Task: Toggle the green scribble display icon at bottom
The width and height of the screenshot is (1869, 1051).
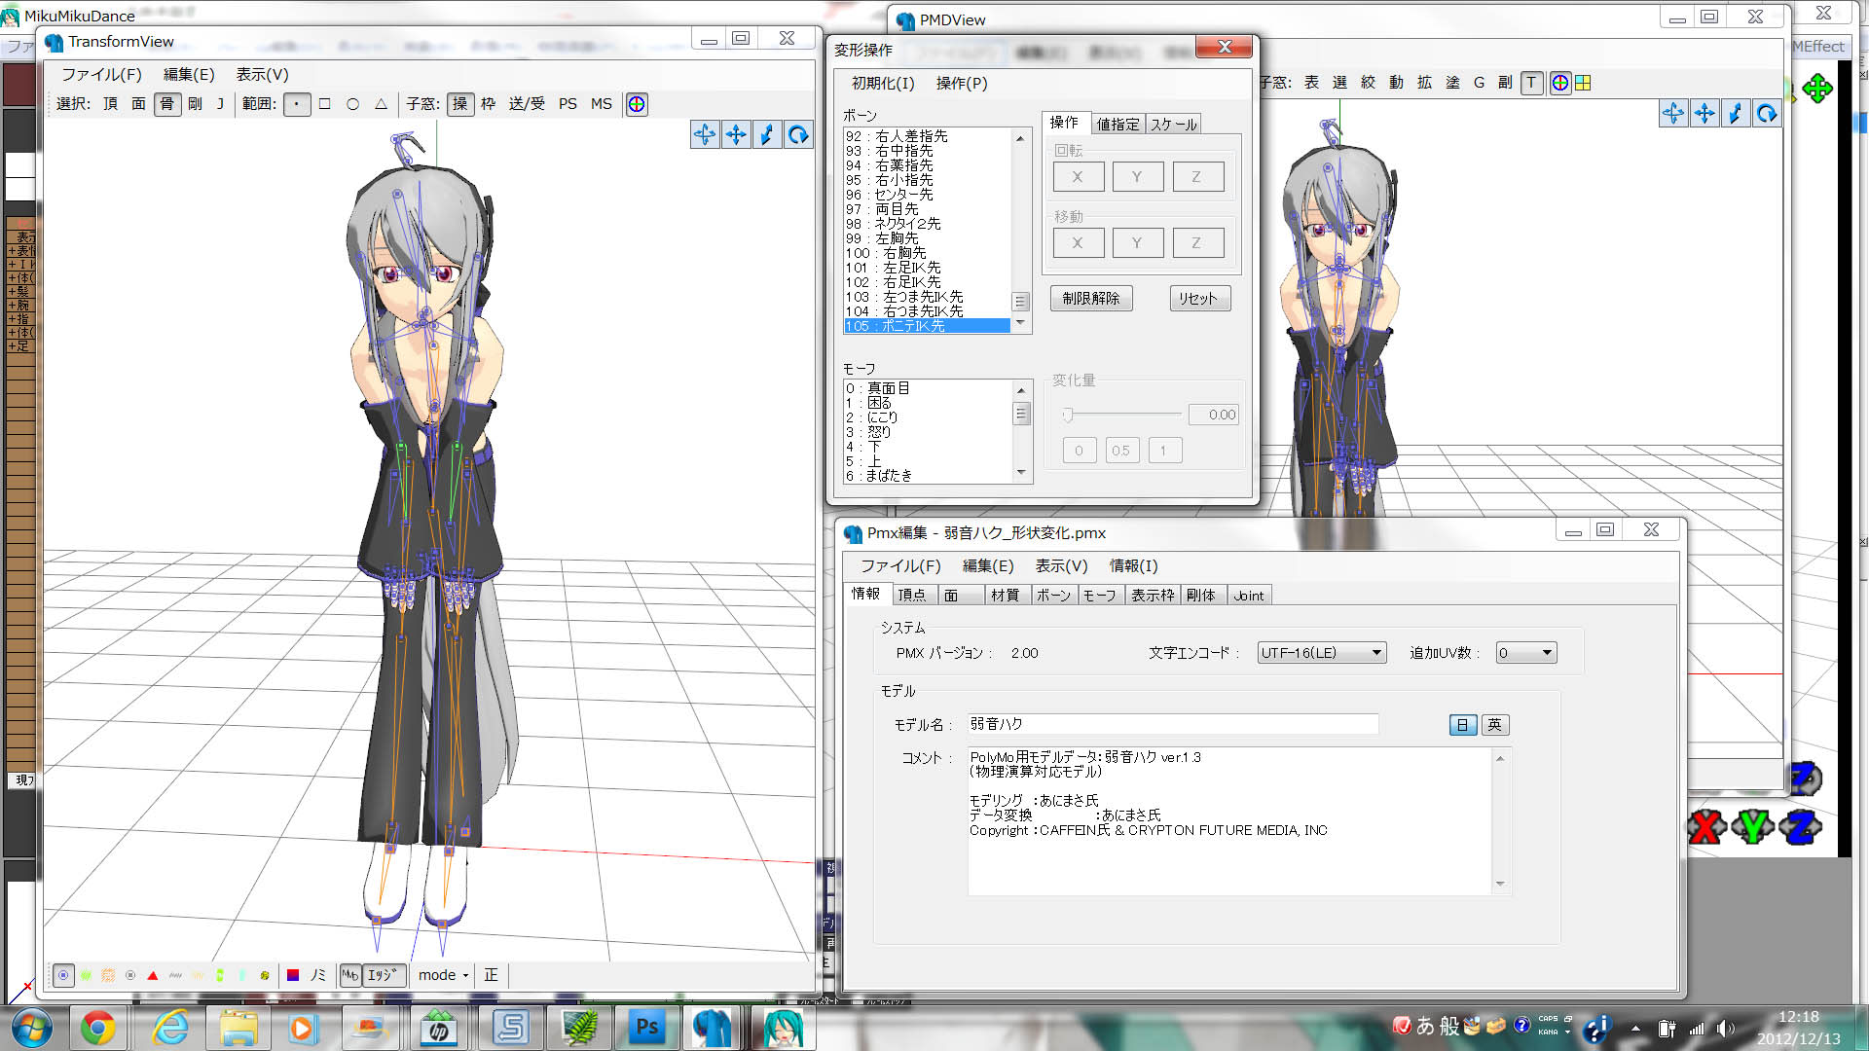Action: (x=86, y=975)
